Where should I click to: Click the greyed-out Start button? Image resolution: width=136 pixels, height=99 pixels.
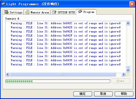click(121, 81)
